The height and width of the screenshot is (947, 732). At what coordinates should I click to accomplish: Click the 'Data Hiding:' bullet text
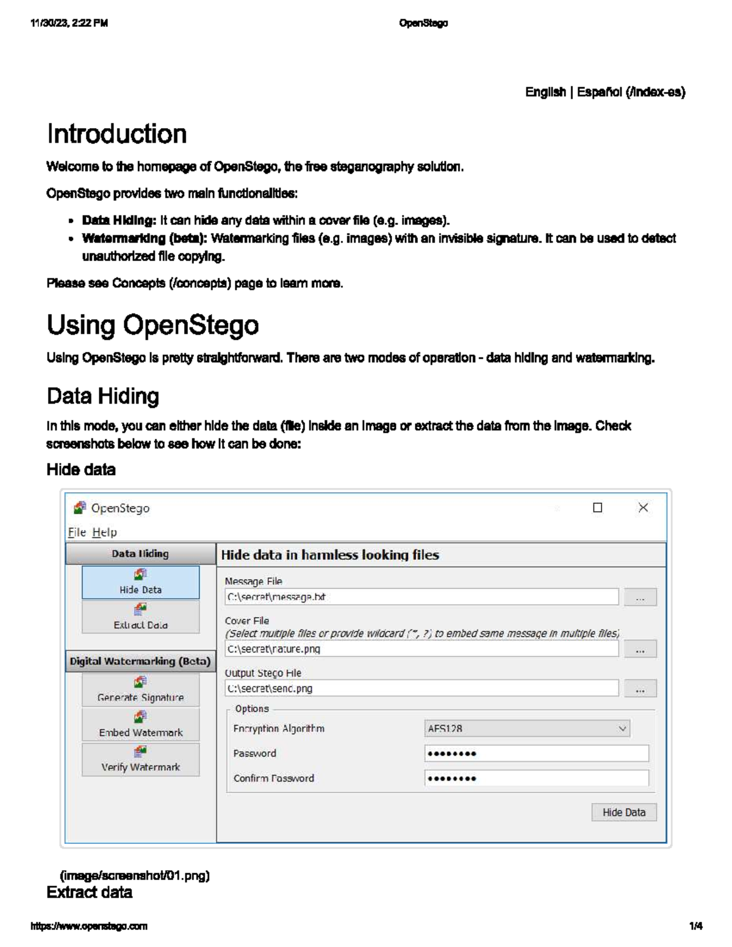point(120,220)
